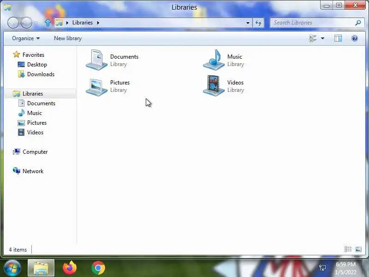Viewport: 369px width, 277px height.
Task: Open the address bar history dropdown
Action: coord(248,23)
